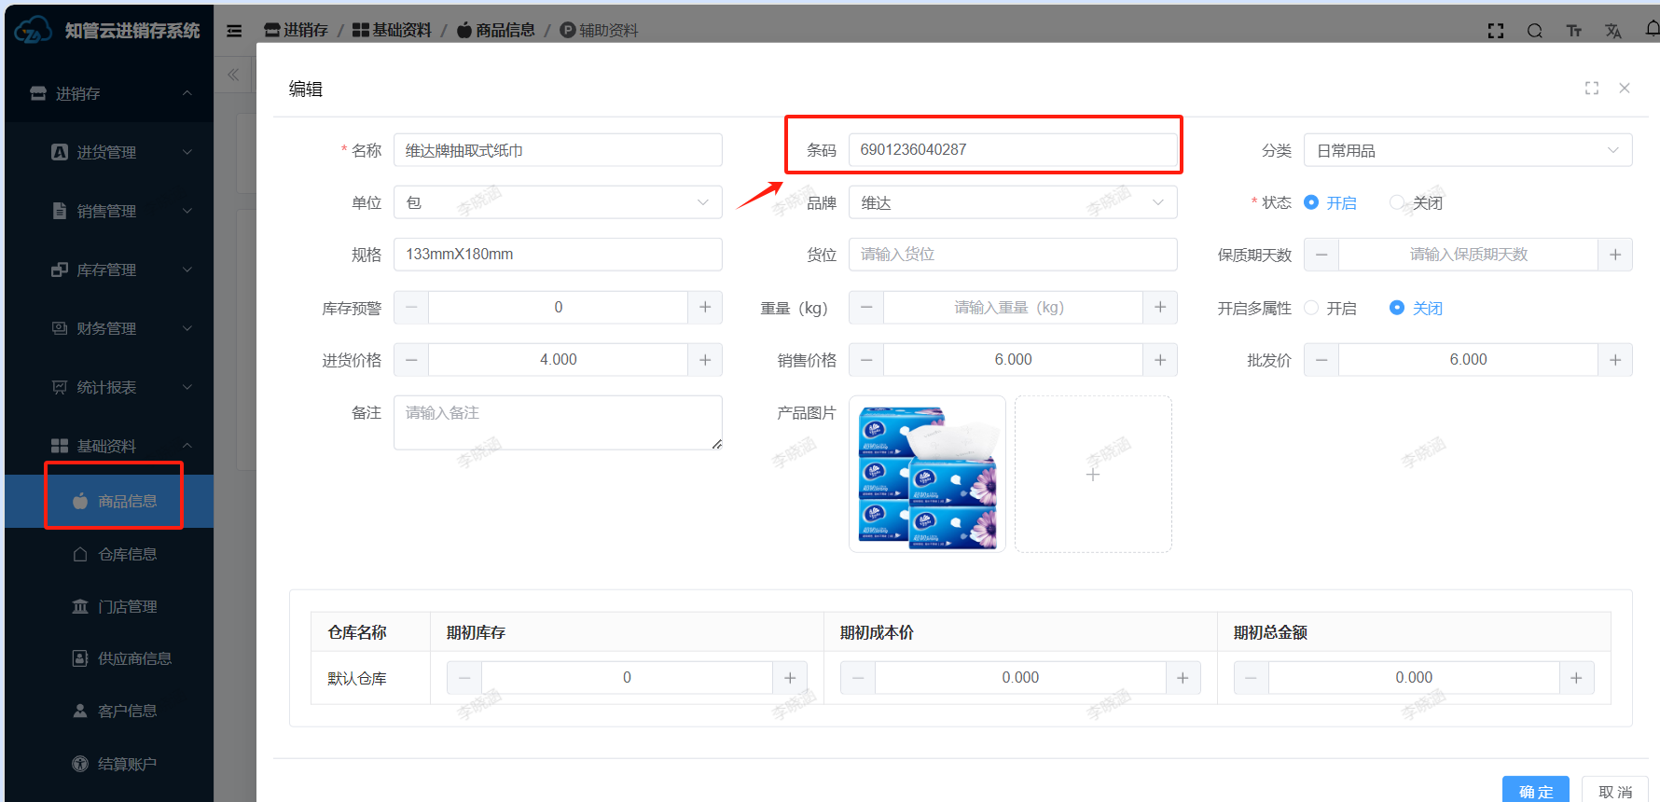Select 状态 开启 radio button

(x=1311, y=202)
